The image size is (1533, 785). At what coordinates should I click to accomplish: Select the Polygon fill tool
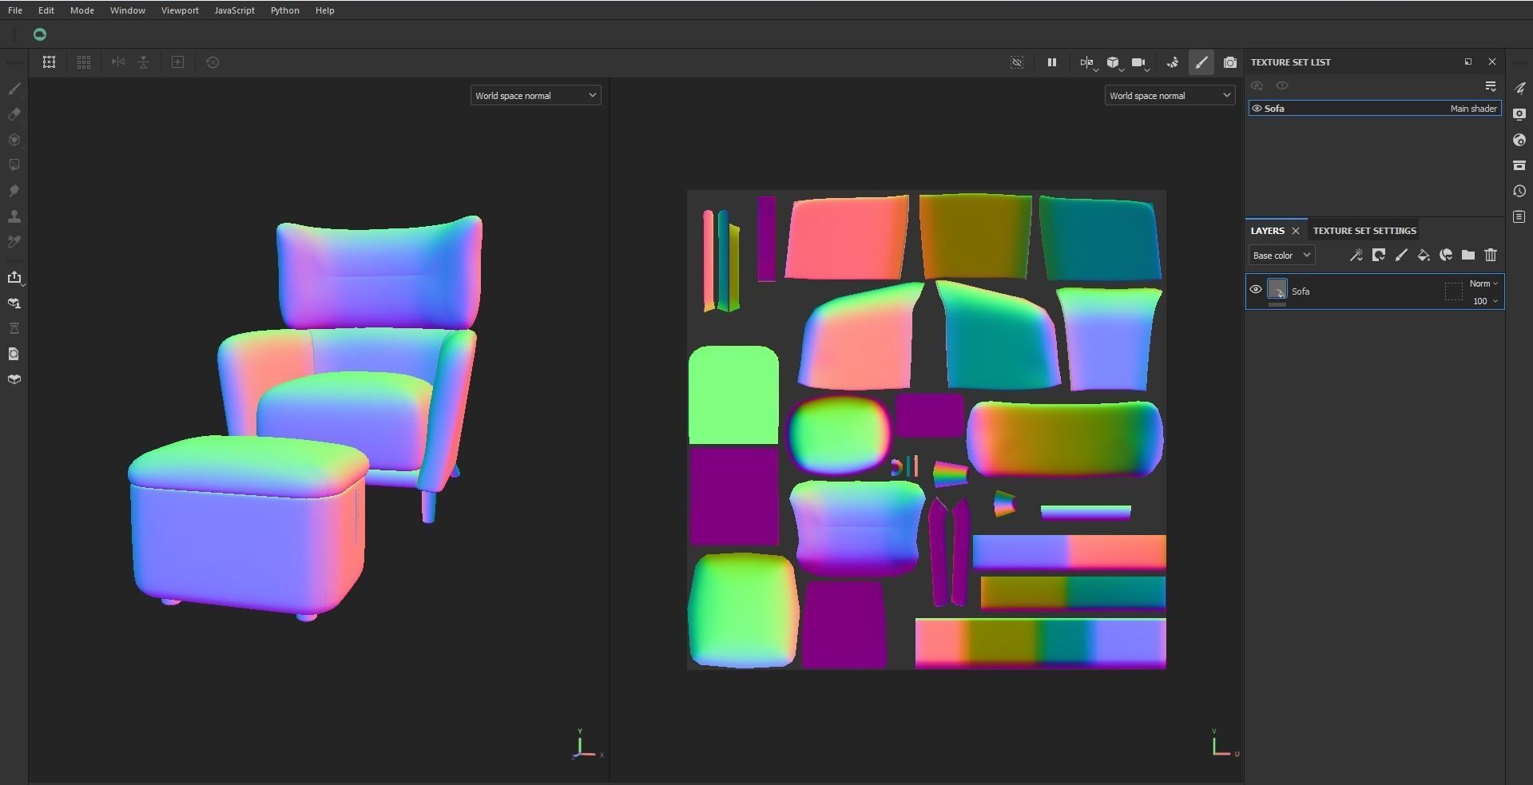(x=14, y=165)
